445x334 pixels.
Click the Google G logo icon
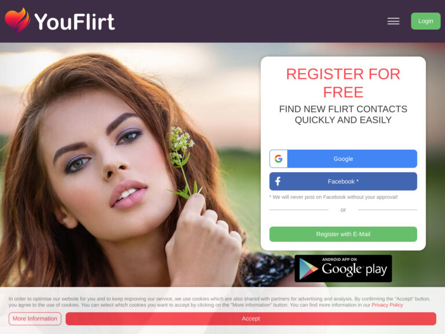(278, 159)
